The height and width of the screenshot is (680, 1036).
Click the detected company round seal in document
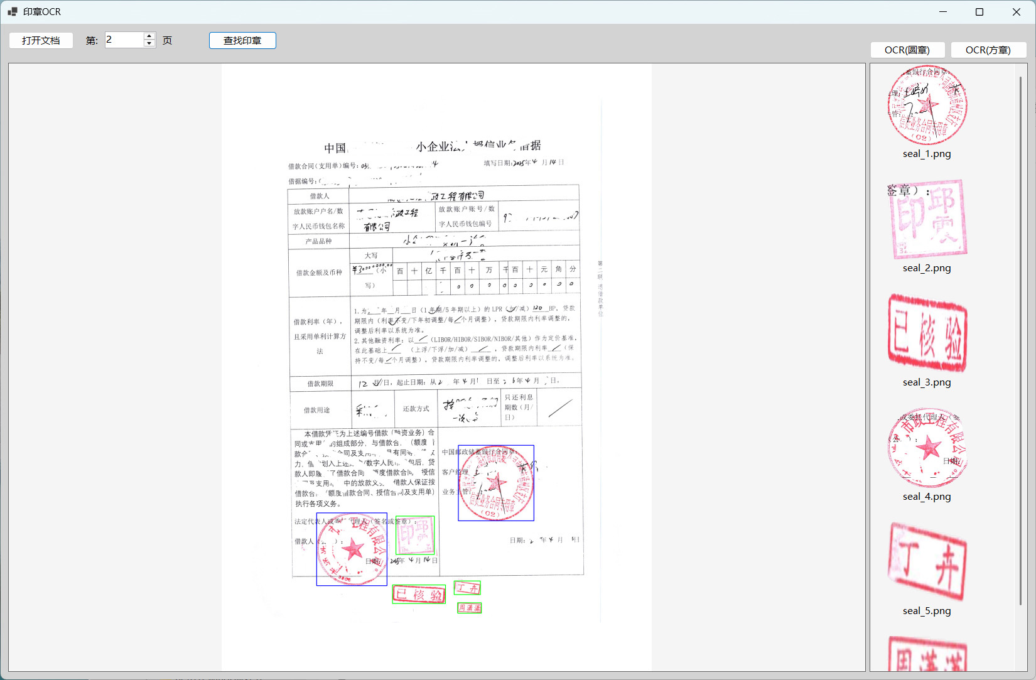coord(352,549)
